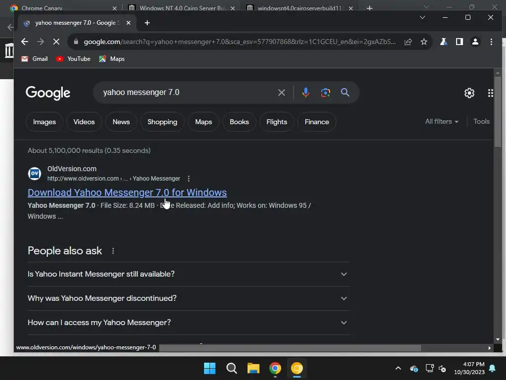This screenshot has width=506, height=380.
Task: Click the vertical scrollbar thumb
Action: [498, 111]
